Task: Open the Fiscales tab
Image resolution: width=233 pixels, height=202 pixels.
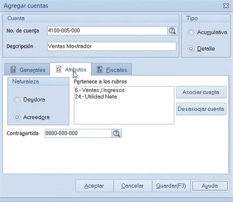Action: click(112, 69)
